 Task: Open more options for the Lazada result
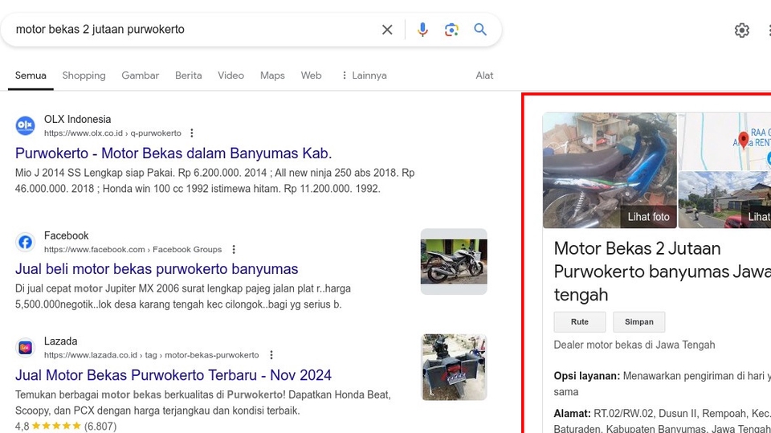tap(271, 355)
